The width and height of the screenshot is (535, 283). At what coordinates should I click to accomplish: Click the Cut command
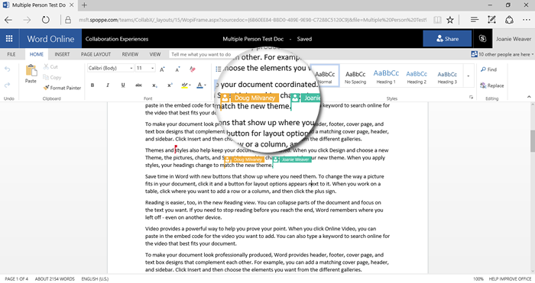pyautogui.click(x=50, y=67)
